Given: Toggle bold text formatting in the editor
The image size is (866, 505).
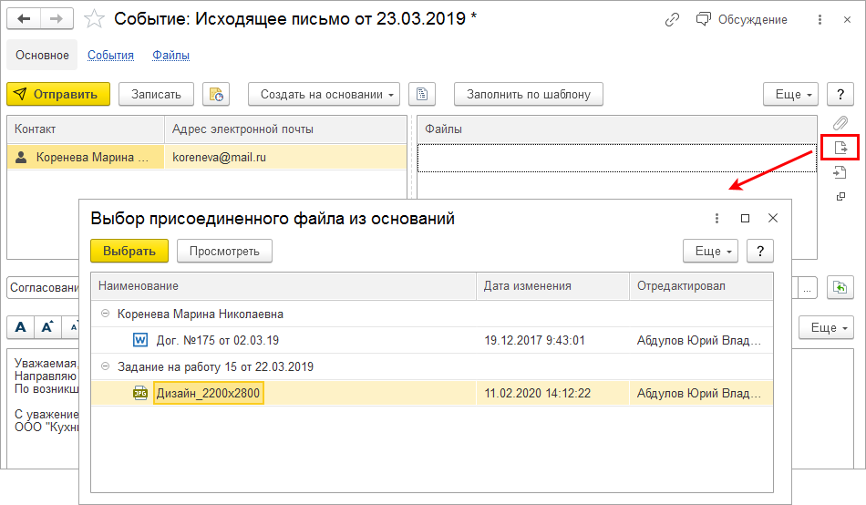Looking at the screenshot, I should pos(21,327).
